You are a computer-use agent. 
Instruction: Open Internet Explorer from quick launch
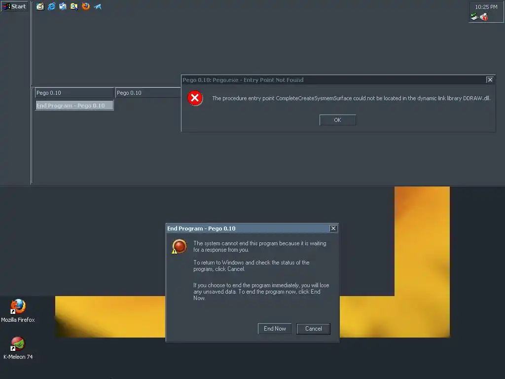(x=51, y=6)
